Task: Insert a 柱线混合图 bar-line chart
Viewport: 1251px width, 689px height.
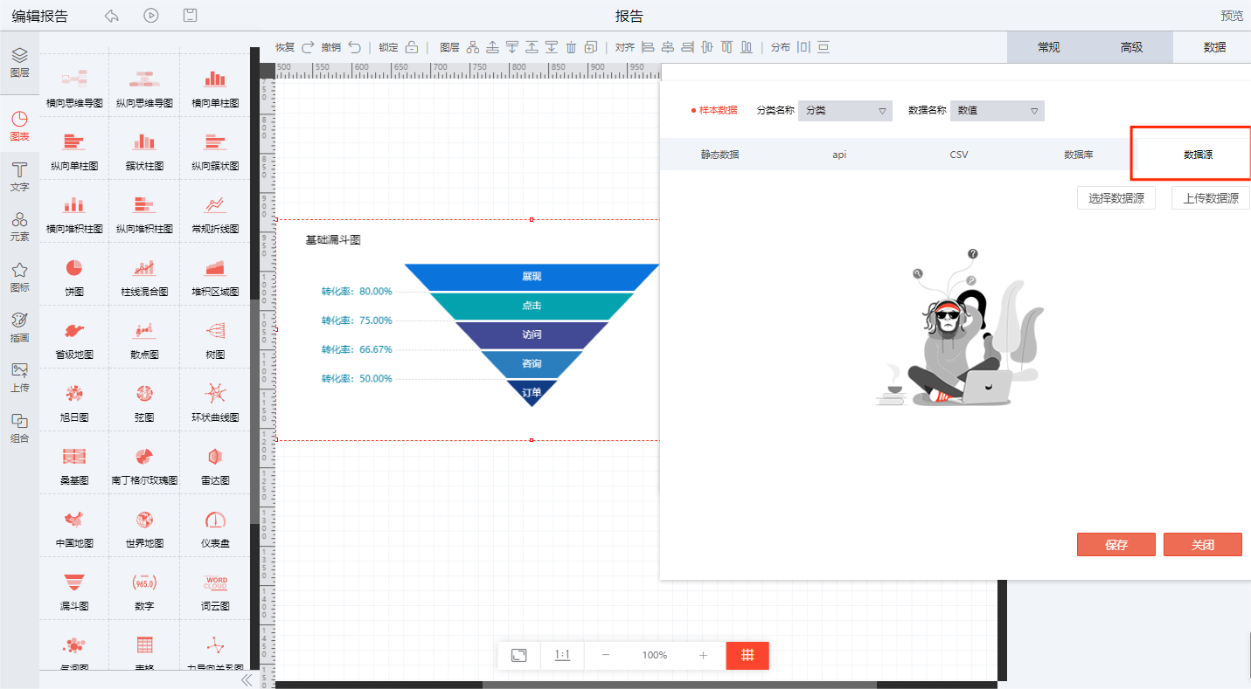Action: pyautogui.click(x=144, y=276)
